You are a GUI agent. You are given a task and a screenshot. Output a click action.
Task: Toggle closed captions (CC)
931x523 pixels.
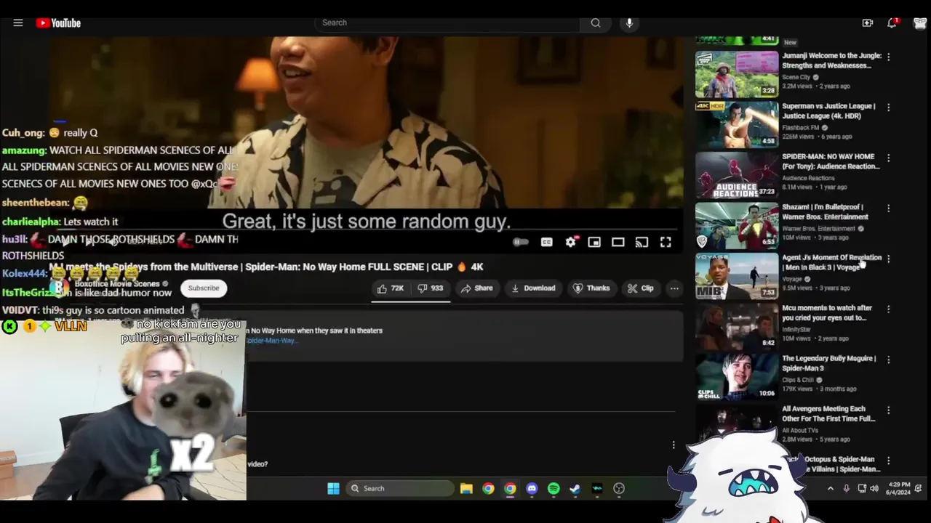click(547, 242)
